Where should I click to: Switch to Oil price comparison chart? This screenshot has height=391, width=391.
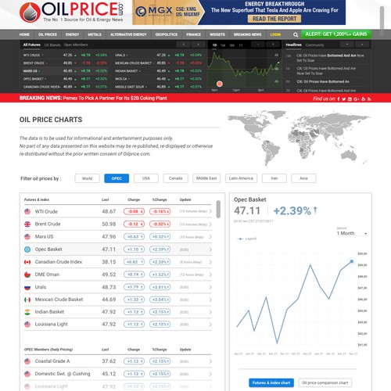click(325, 382)
